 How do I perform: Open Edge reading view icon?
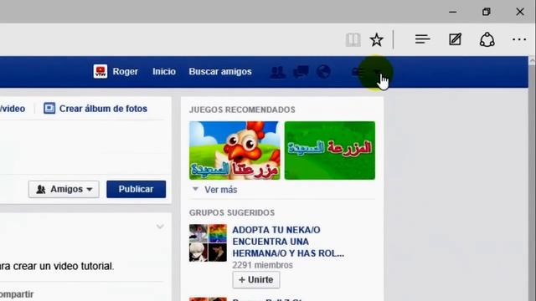pos(353,40)
